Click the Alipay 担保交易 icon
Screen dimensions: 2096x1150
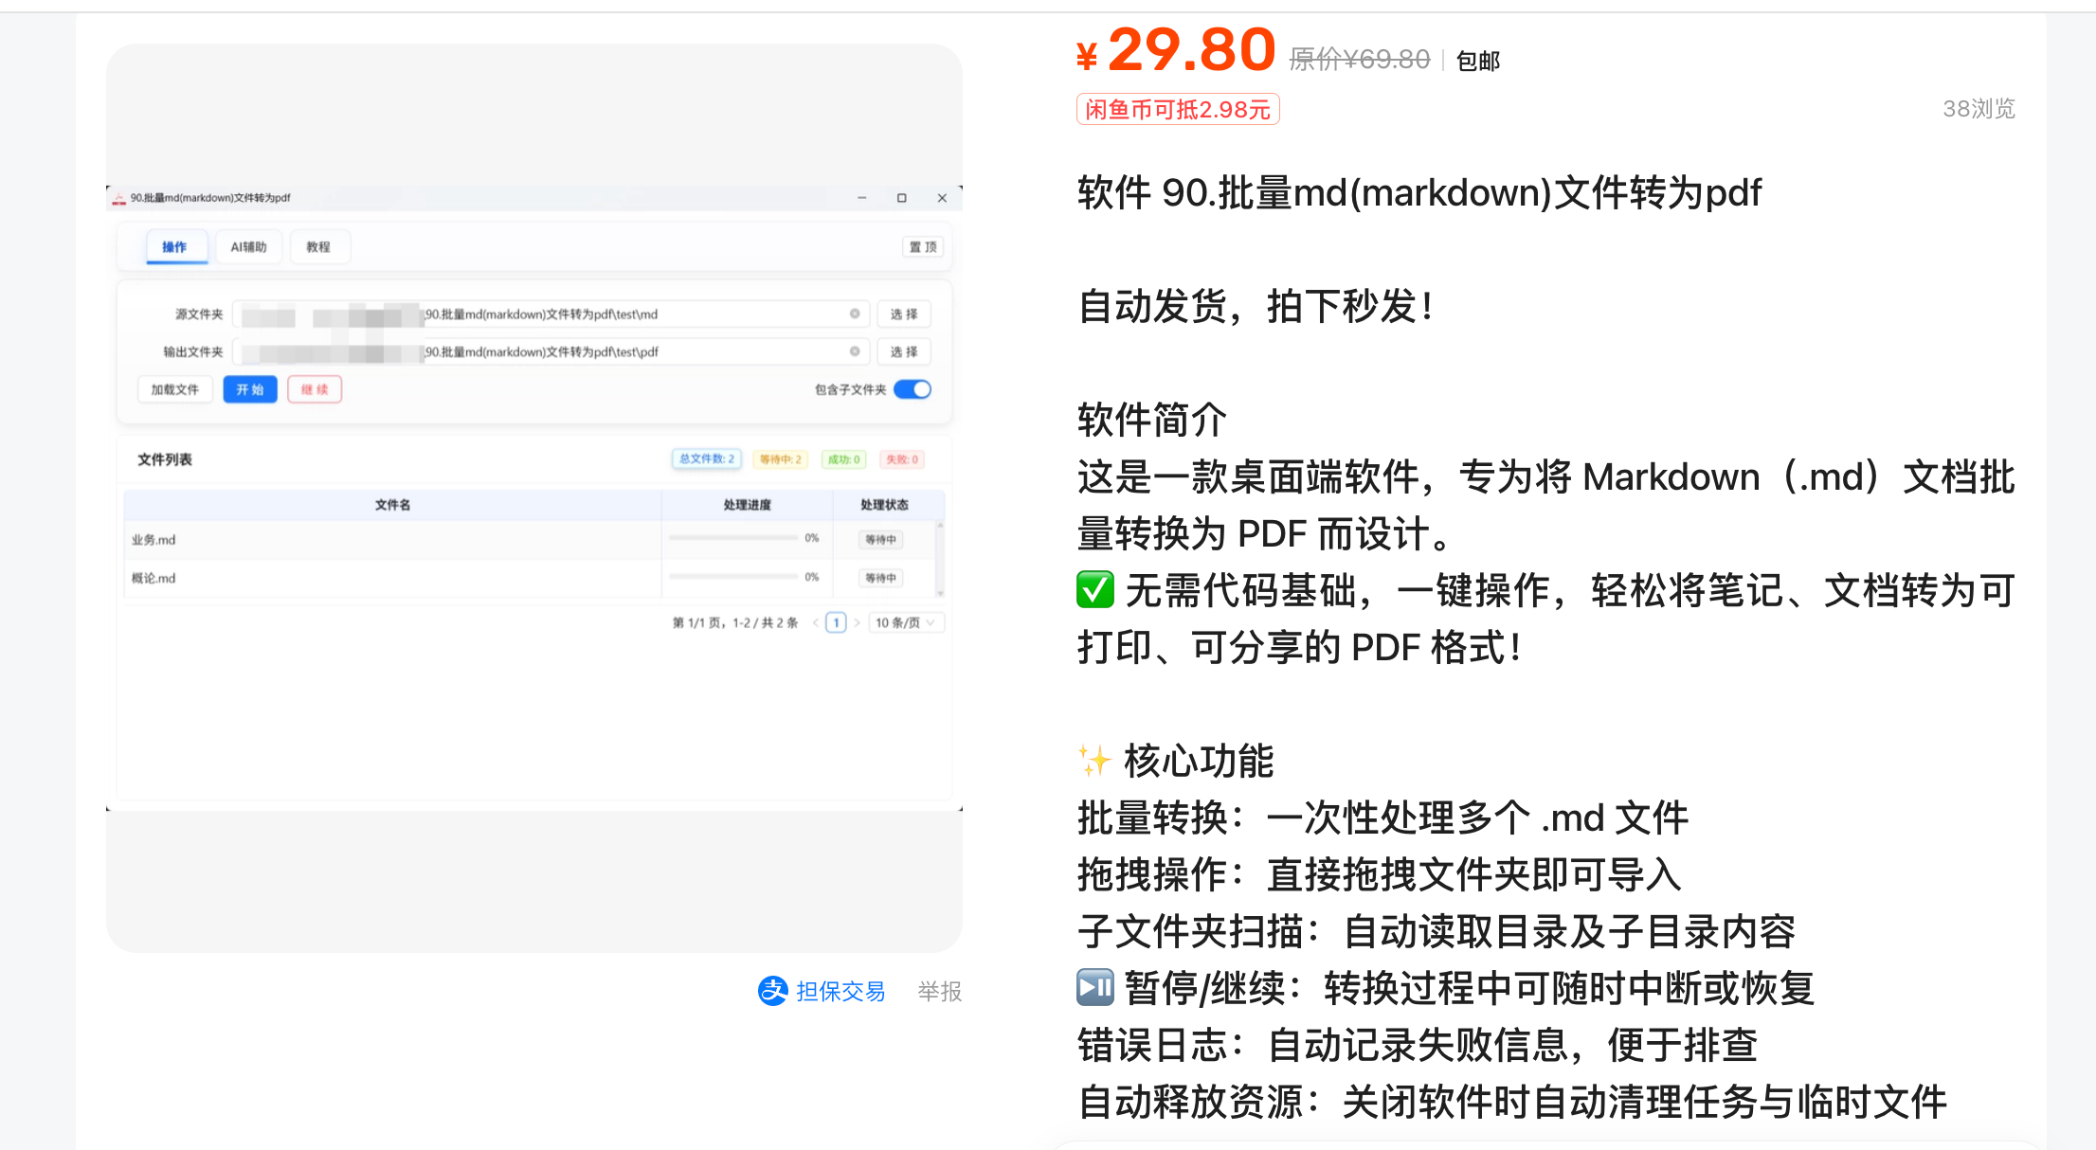click(773, 991)
